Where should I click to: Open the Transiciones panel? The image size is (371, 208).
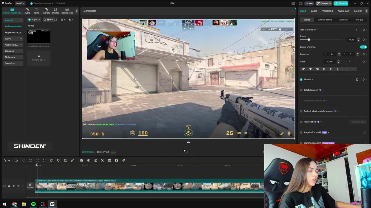coord(67,11)
